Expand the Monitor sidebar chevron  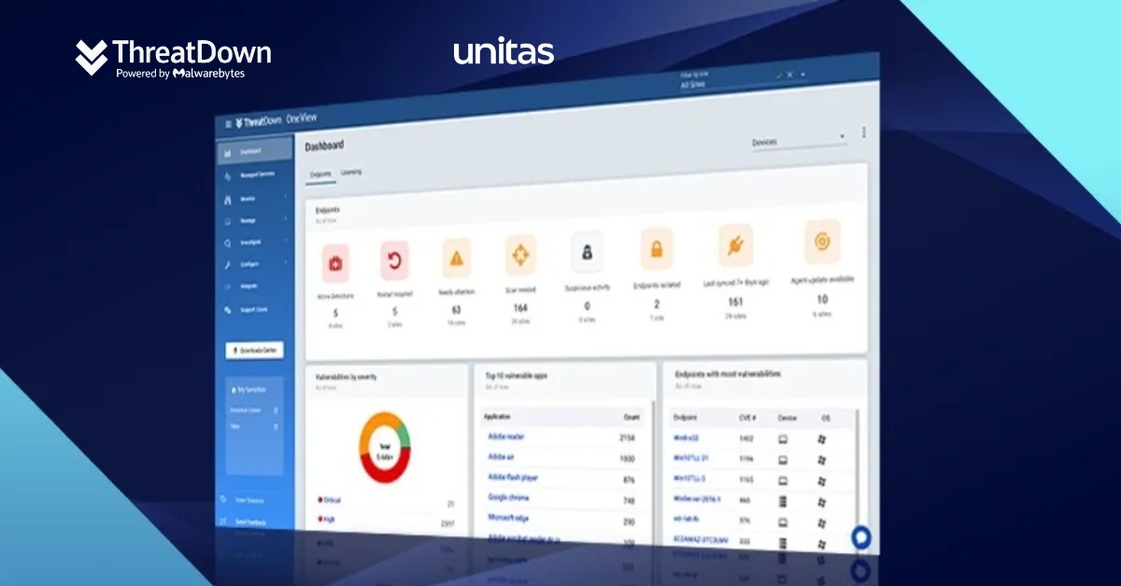[285, 198]
